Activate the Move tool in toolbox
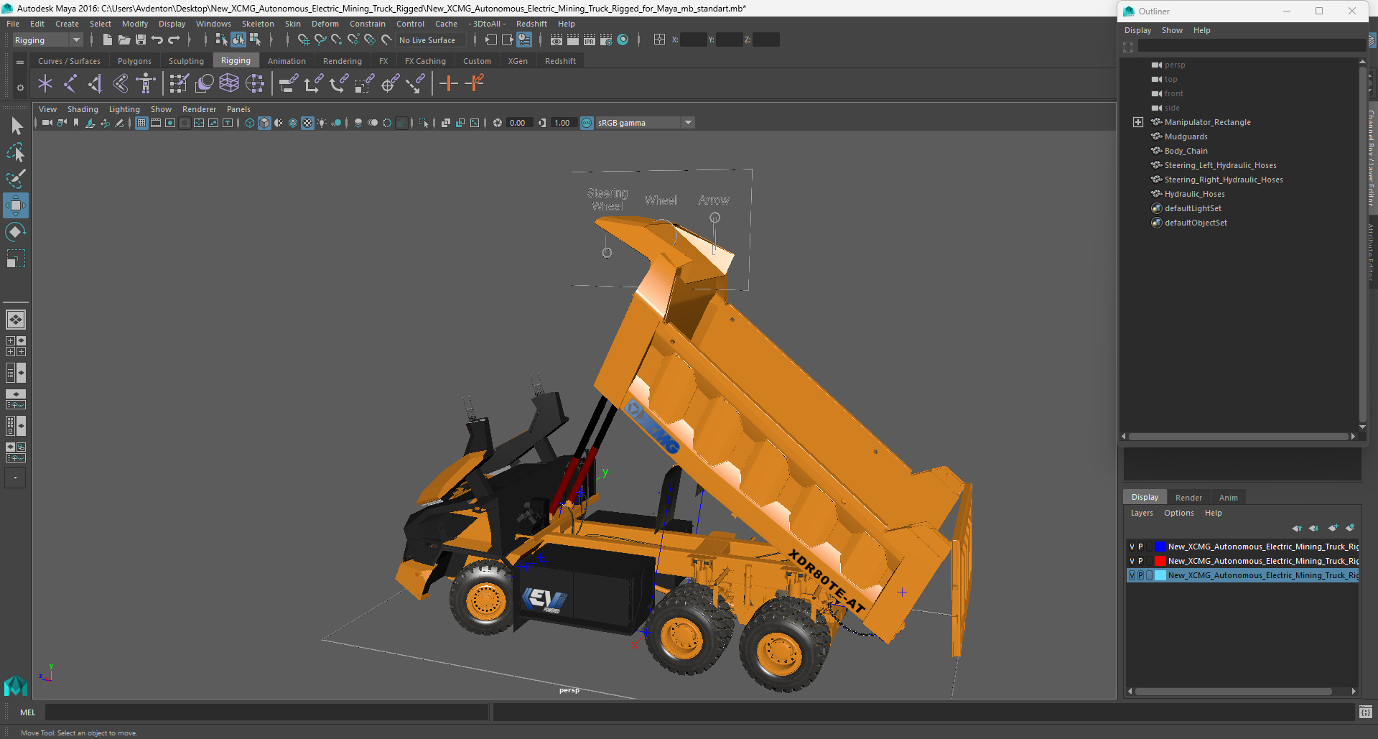The height and width of the screenshot is (739, 1378). pyautogui.click(x=16, y=205)
